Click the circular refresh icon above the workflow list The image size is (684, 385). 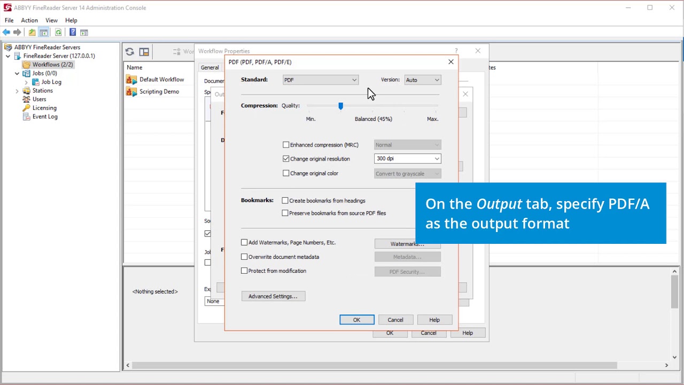[x=130, y=52]
